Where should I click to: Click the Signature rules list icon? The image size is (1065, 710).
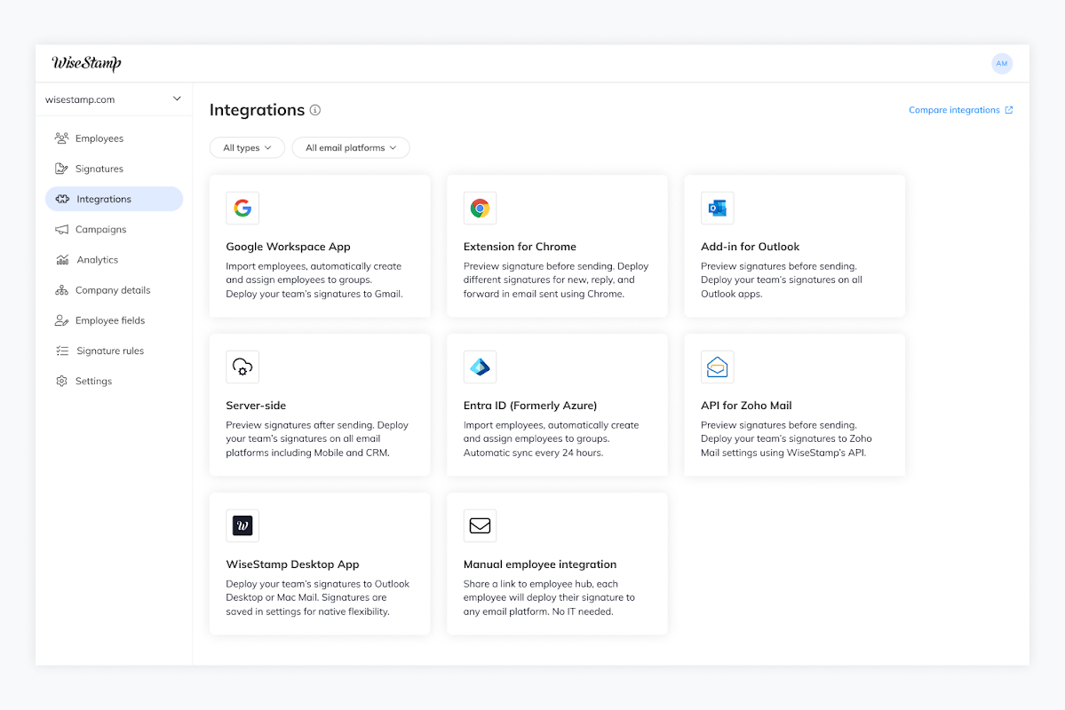(x=62, y=351)
